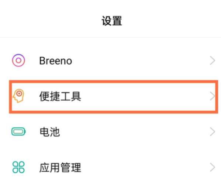Click the orange highlight border around 便捷工具
The width and height of the screenshot is (221, 180).
114,82
